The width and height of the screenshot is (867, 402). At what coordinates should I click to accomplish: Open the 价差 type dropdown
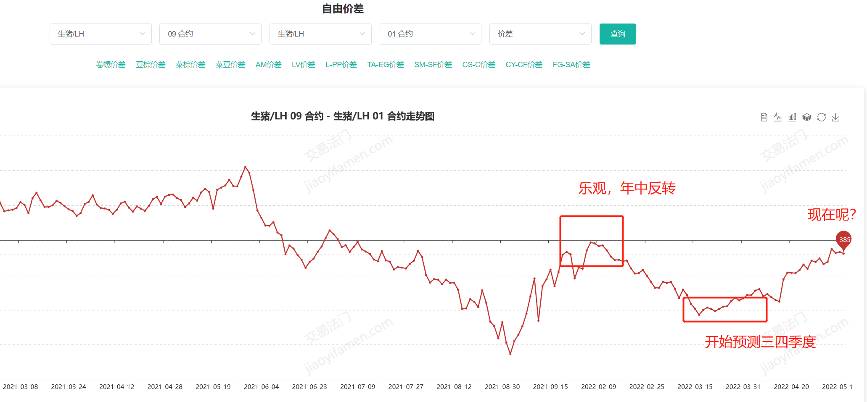pos(540,34)
